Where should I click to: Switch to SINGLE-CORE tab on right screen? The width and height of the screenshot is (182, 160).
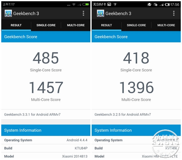point(136,25)
